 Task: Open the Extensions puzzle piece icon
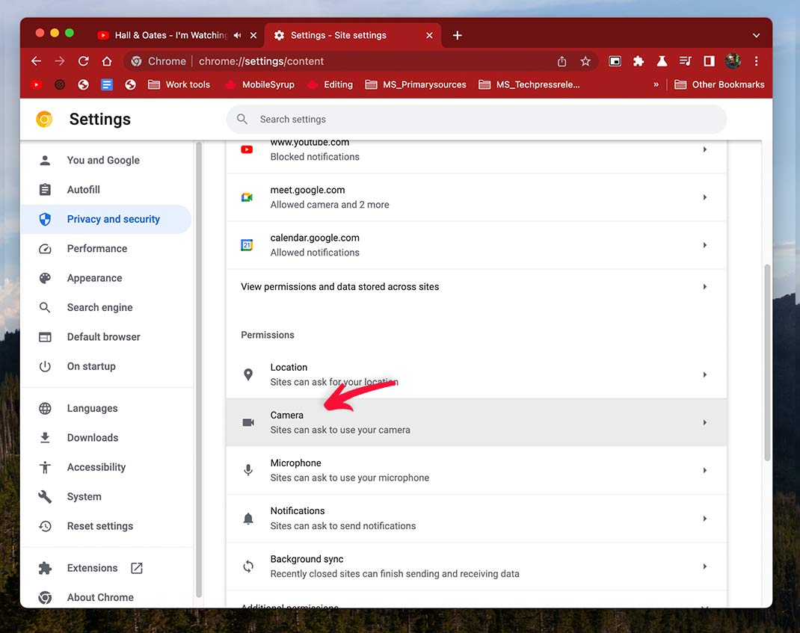[638, 61]
